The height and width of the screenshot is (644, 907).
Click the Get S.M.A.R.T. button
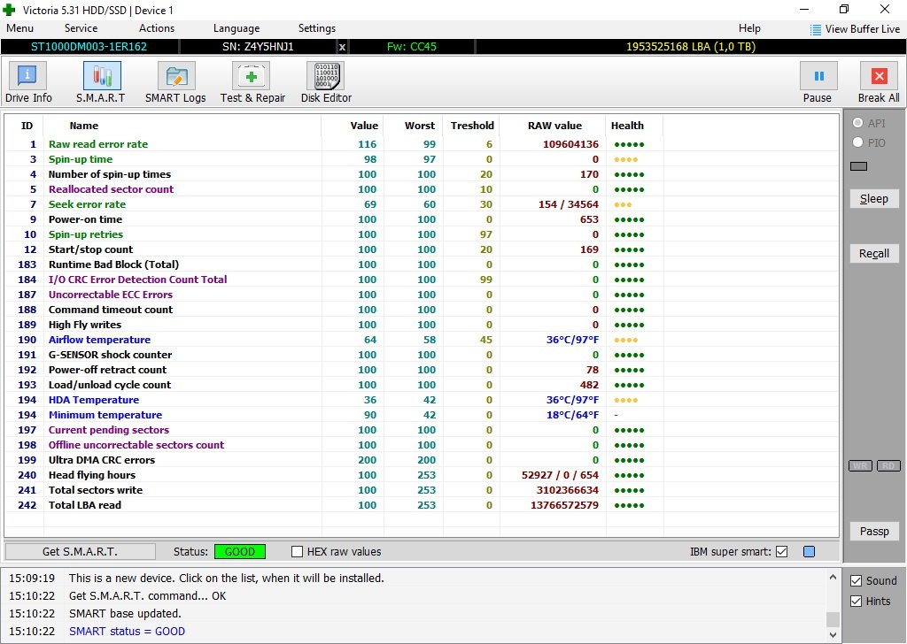80,552
